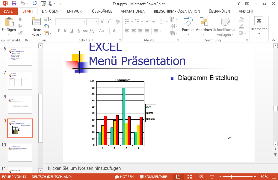This screenshot has width=278, height=180.
Task: Click the zoom slider handle
Action: point(231,177)
